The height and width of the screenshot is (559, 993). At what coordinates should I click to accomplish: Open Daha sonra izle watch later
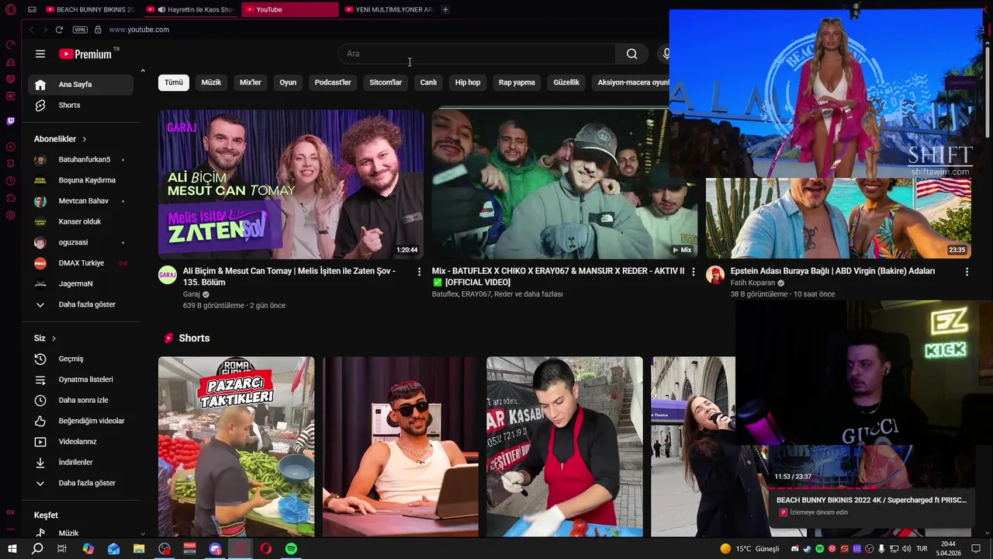pyautogui.click(x=81, y=400)
